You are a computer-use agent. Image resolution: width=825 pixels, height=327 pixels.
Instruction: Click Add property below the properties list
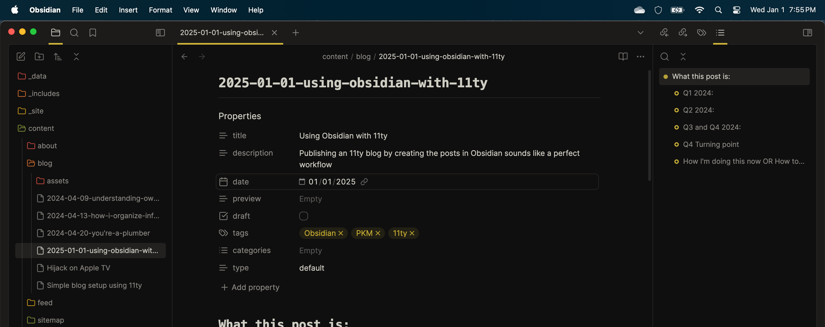click(x=250, y=287)
